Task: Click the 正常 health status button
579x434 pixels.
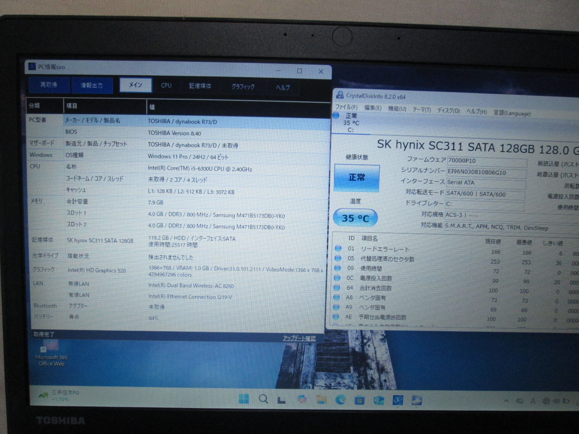Action: click(x=357, y=178)
